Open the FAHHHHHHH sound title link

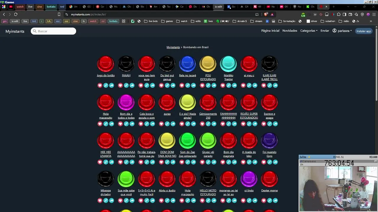coord(228,116)
